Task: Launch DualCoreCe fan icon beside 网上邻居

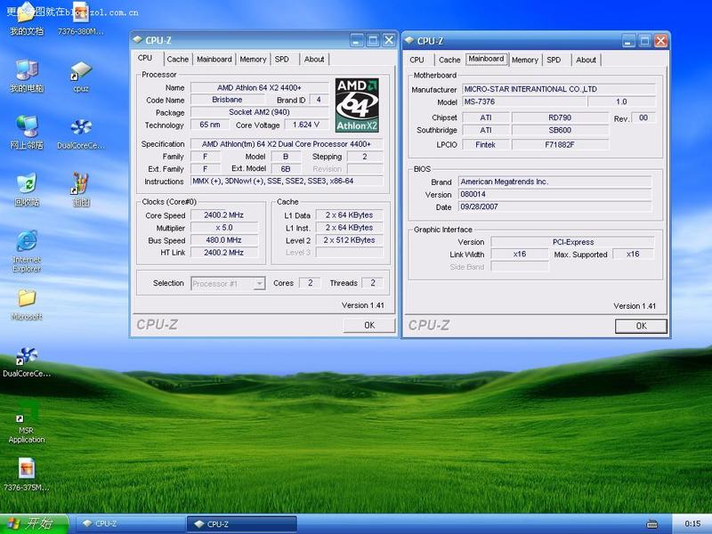Action: (81, 127)
